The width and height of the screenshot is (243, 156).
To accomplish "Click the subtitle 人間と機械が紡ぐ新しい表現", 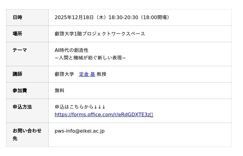I will (x=90, y=58).
